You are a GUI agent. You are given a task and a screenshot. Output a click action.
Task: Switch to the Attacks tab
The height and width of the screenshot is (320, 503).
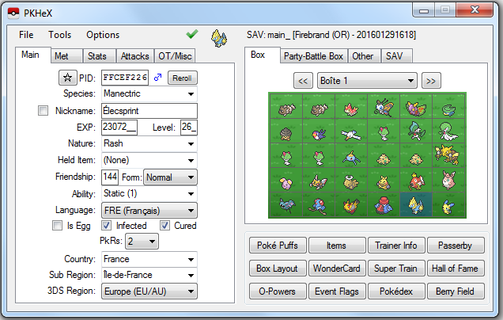pyautogui.click(x=135, y=56)
